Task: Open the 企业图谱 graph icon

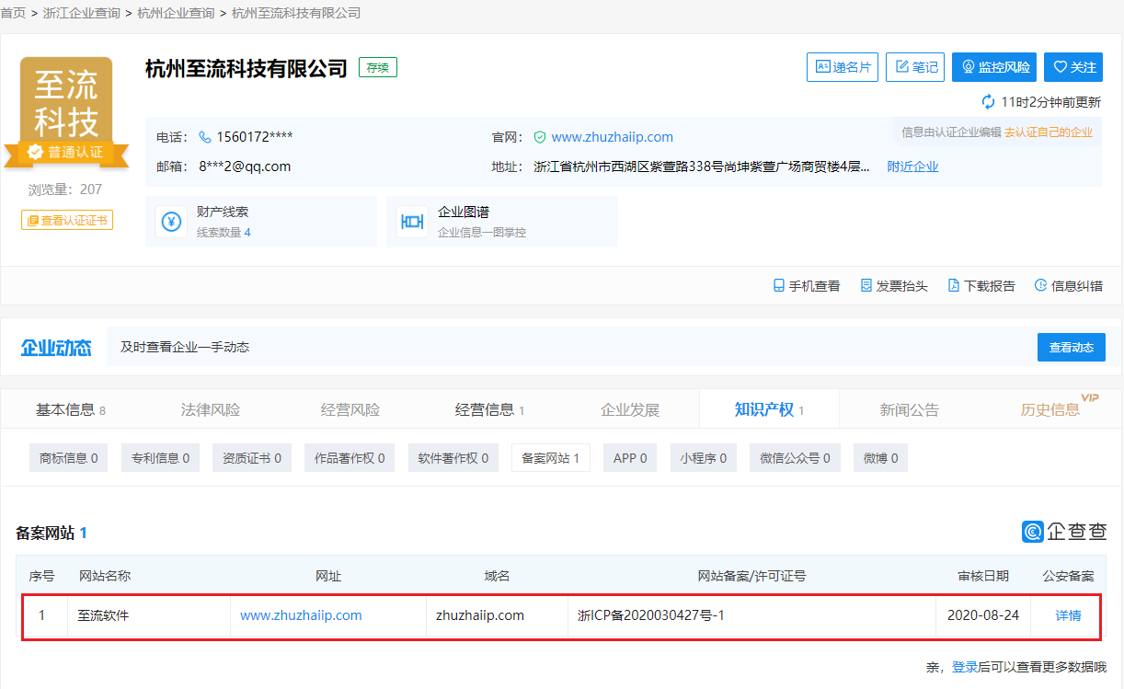Action: (x=412, y=222)
